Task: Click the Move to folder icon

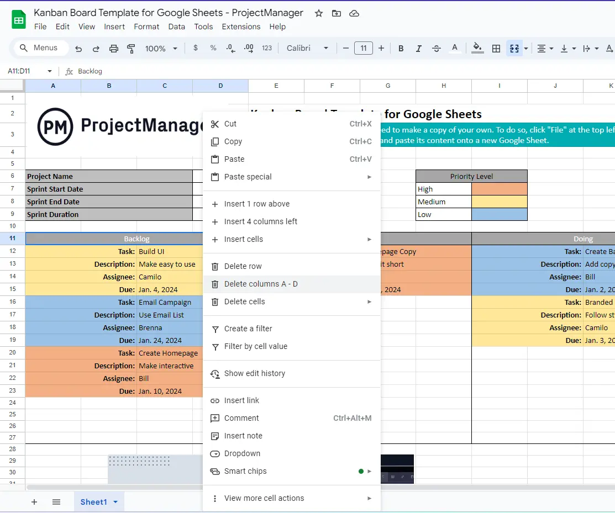Action: [336, 13]
